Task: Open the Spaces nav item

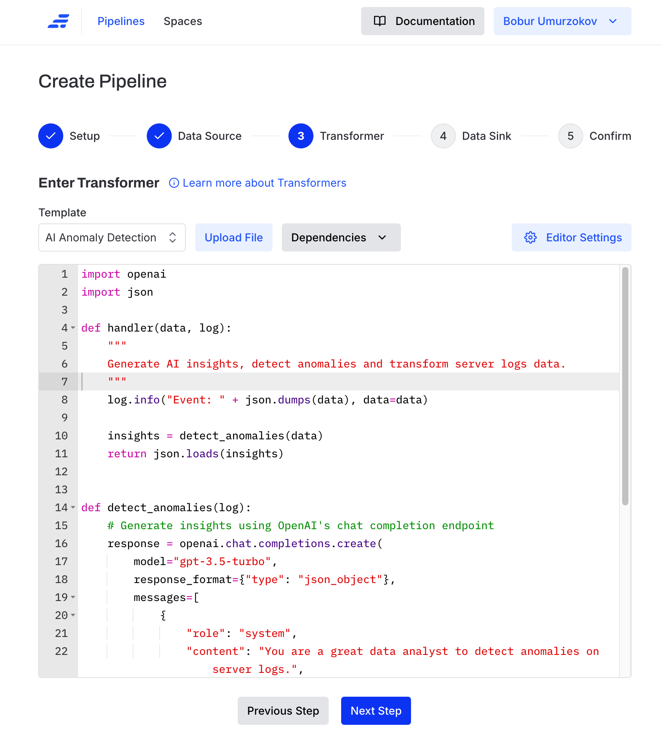Action: [x=183, y=21]
